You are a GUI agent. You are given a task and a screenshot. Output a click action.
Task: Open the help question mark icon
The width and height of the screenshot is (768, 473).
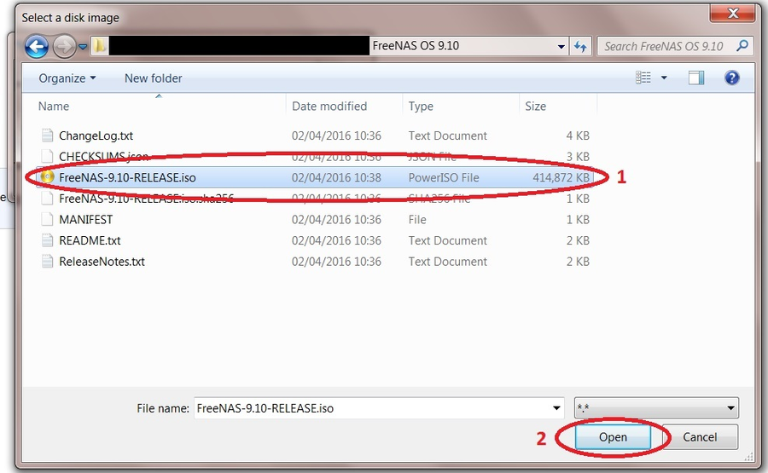731,78
